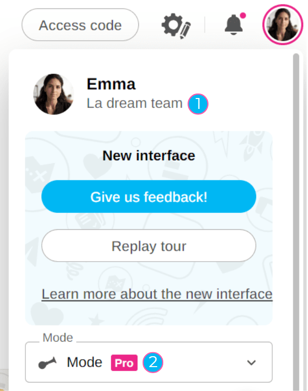Click the profile avatar in the top bar
Viewport: 308px width, 391px height.
tap(282, 25)
